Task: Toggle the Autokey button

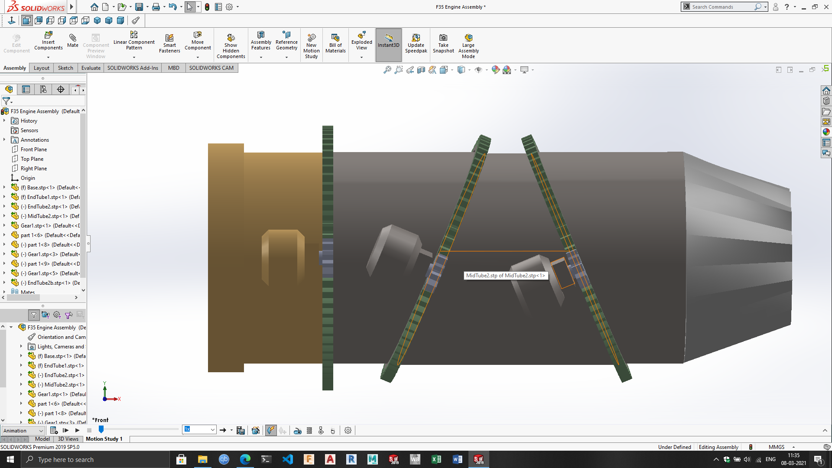Action: point(271,430)
